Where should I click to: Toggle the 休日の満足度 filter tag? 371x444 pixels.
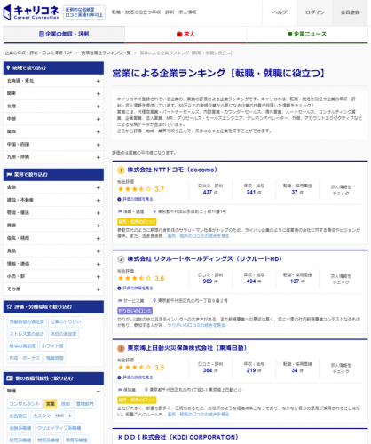tap(63, 334)
